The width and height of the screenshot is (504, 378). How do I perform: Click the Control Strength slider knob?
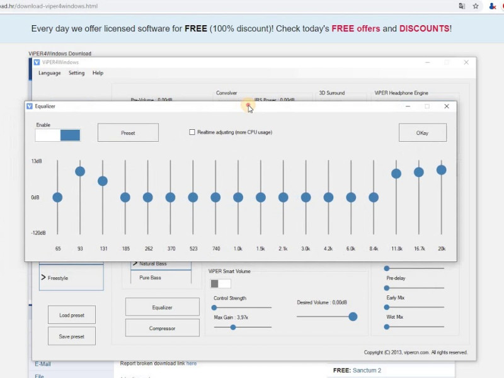214,307
